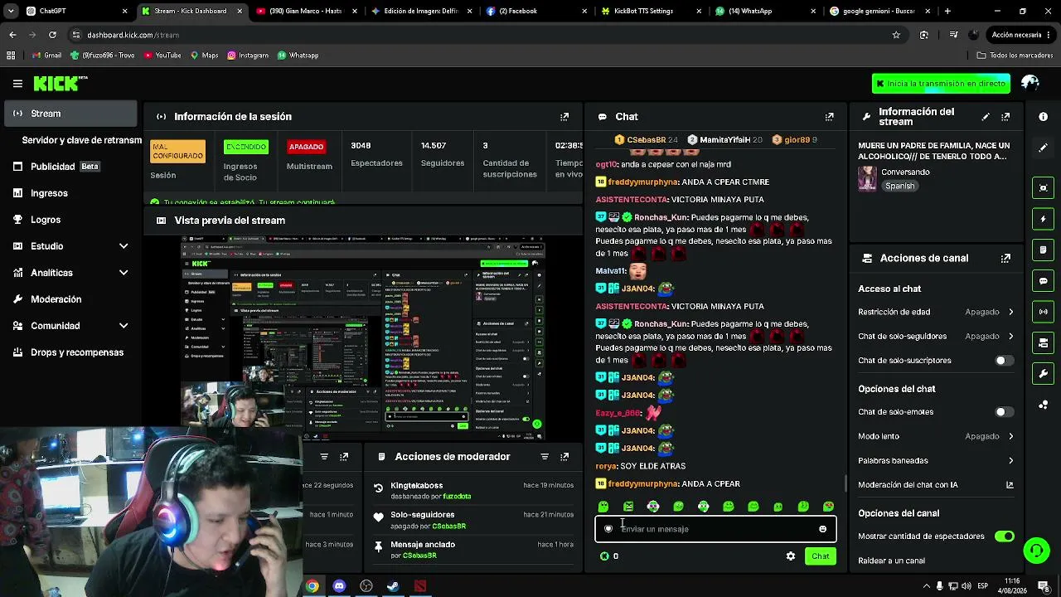
Task: Switch to the ChatGPT browser tab
Action: pyautogui.click(x=76, y=11)
